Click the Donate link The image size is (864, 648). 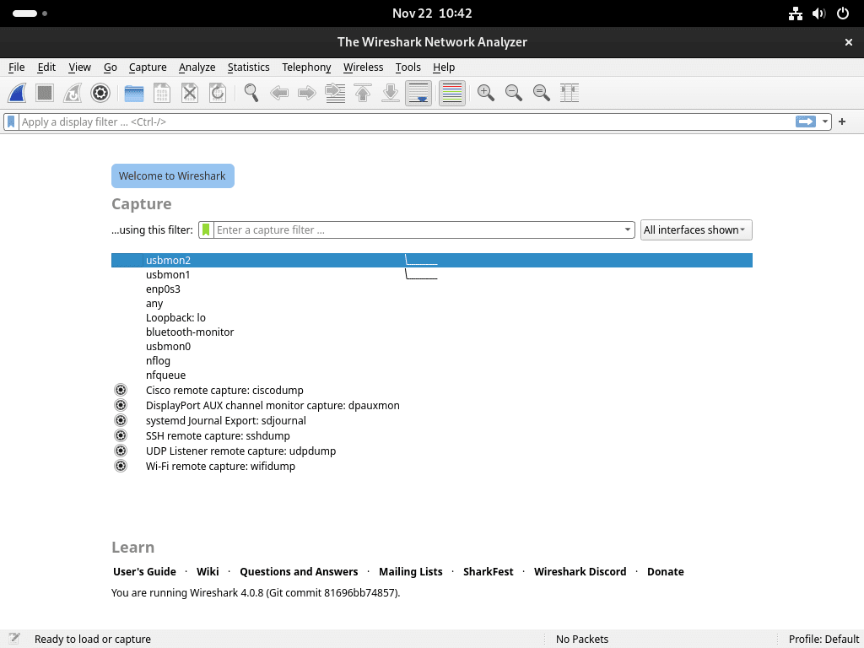click(666, 571)
